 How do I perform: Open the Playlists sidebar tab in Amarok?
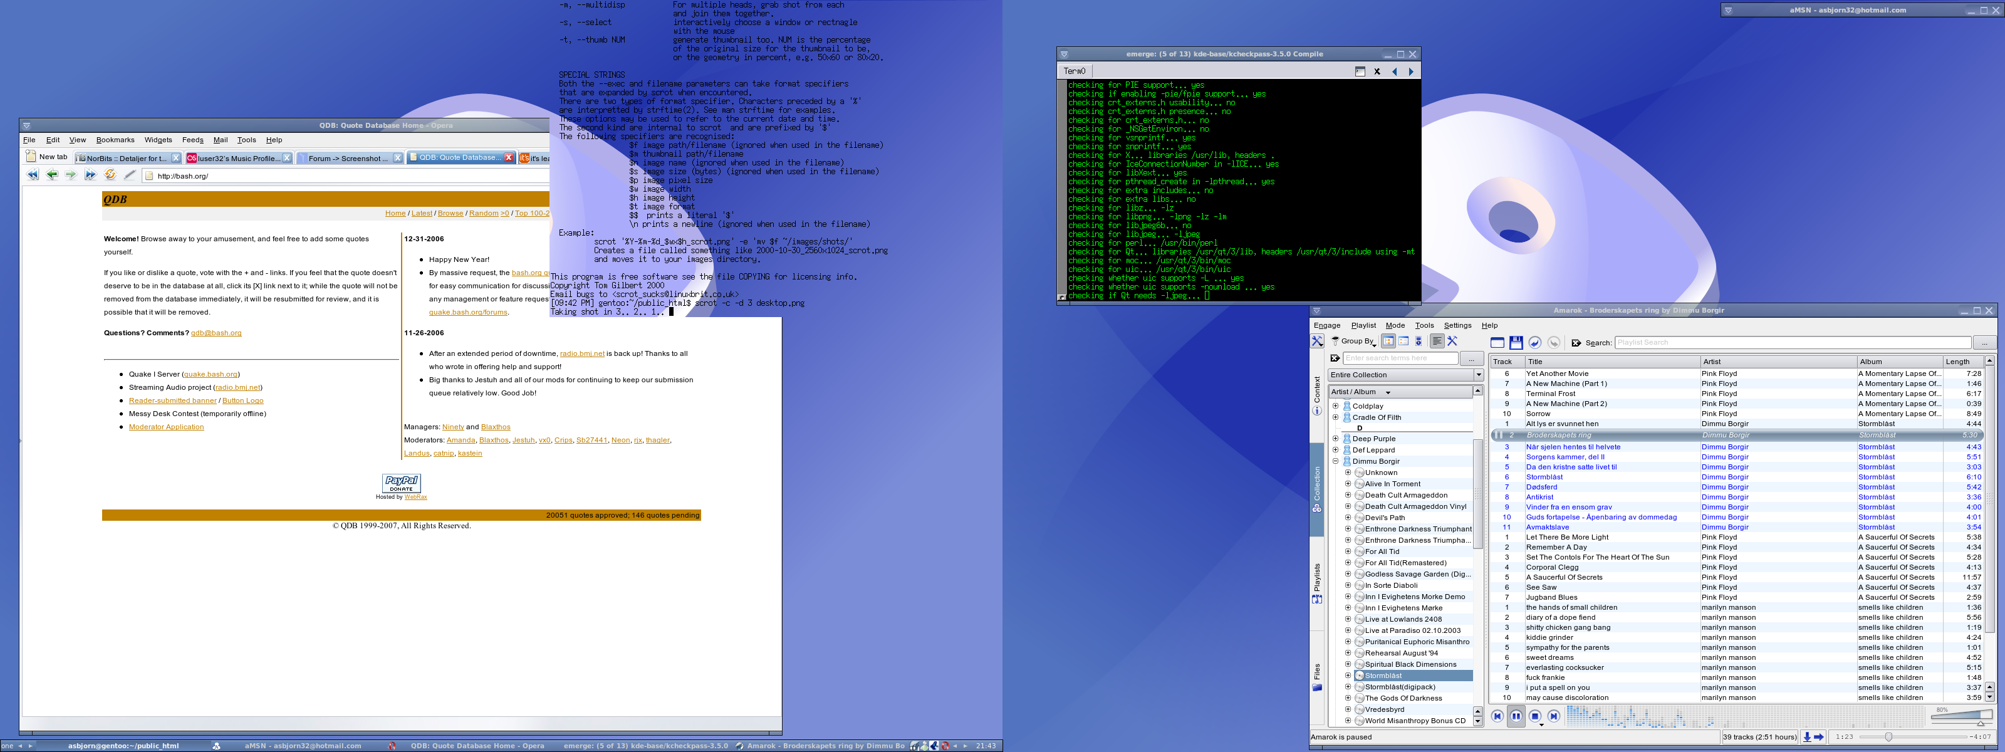[1317, 583]
